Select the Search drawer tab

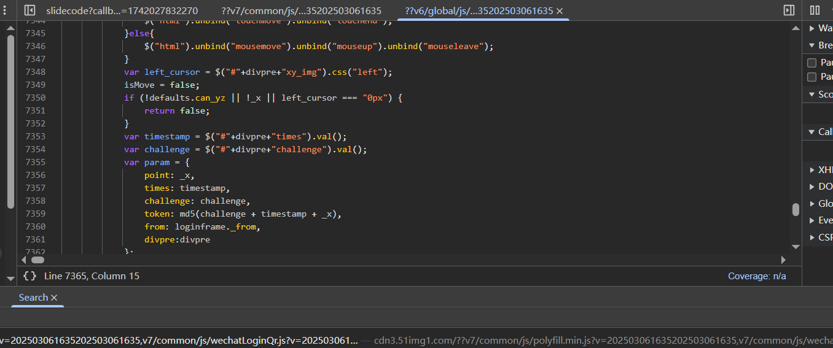coord(33,298)
